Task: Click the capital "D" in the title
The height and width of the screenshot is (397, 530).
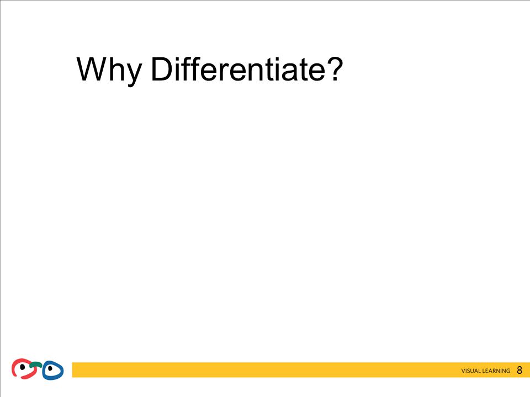Action: click(161, 69)
